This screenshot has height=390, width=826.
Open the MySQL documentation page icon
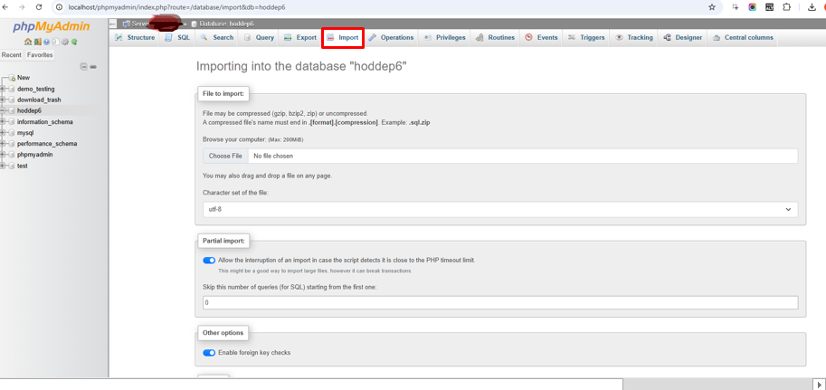55,42
